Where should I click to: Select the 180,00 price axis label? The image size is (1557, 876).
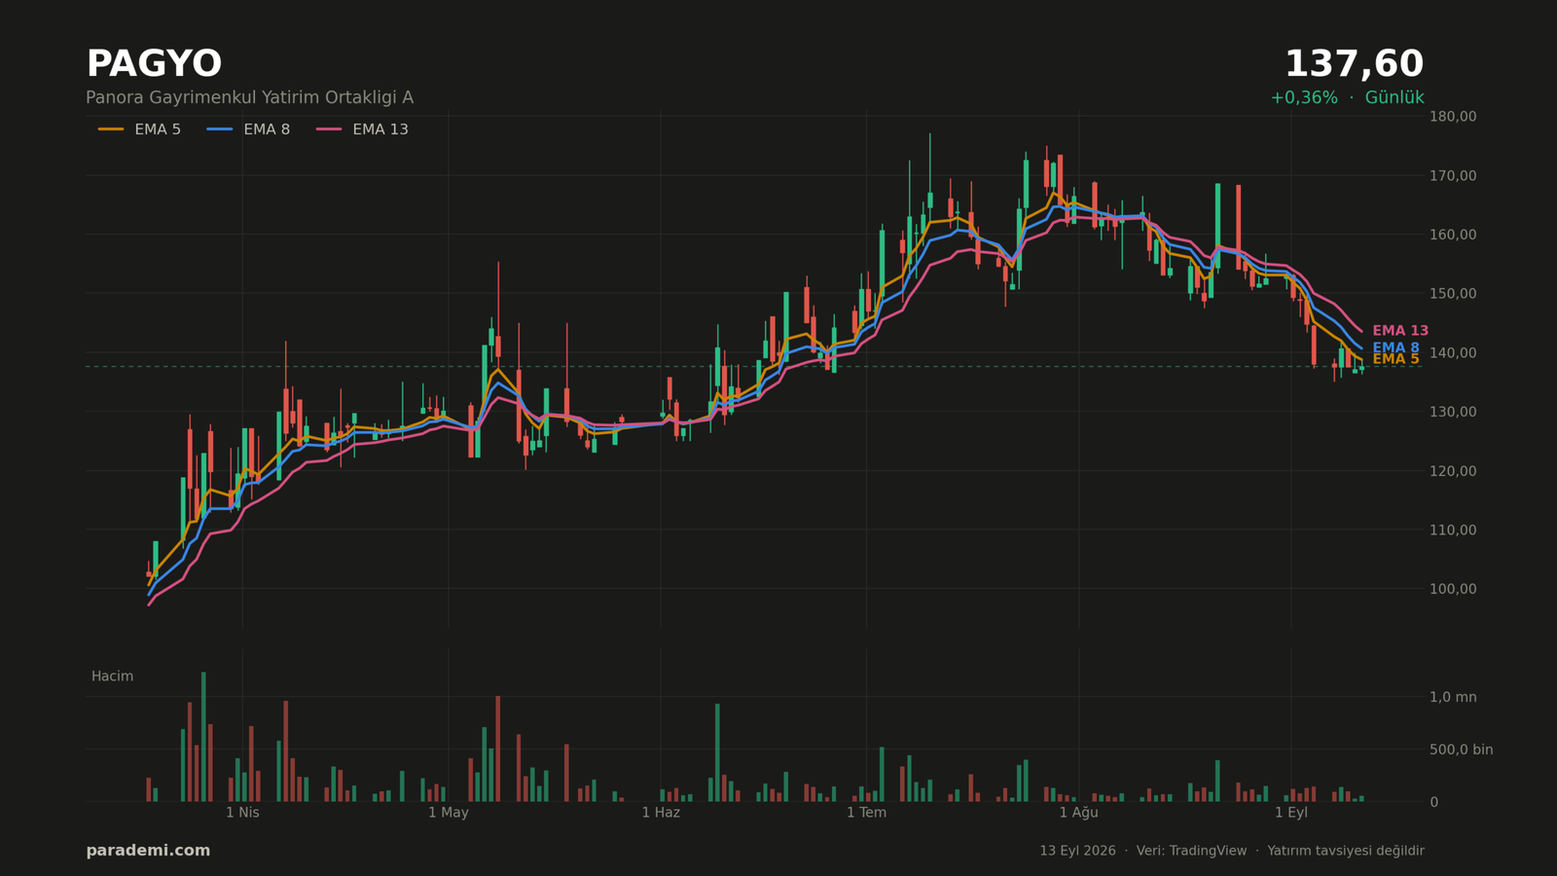click(1453, 117)
